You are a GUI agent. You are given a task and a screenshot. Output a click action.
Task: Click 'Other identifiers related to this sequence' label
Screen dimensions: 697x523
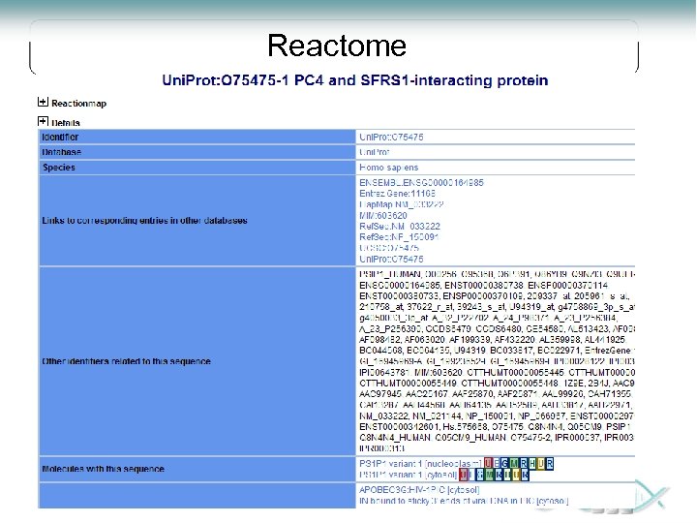(126, 361)
